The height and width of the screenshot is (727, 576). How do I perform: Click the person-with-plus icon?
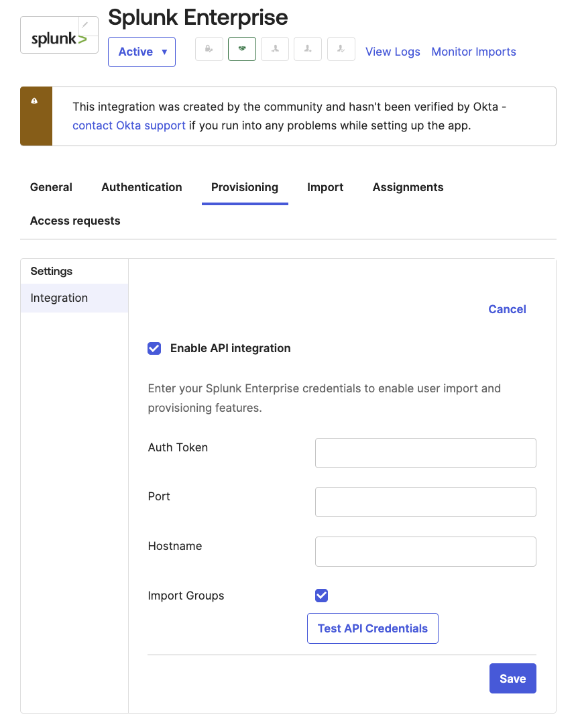(308, 49)
